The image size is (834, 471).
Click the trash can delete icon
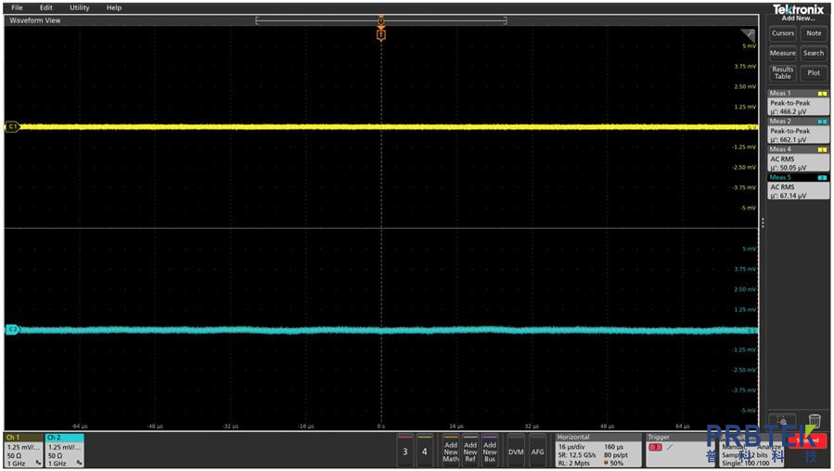[x=814, y=421]
